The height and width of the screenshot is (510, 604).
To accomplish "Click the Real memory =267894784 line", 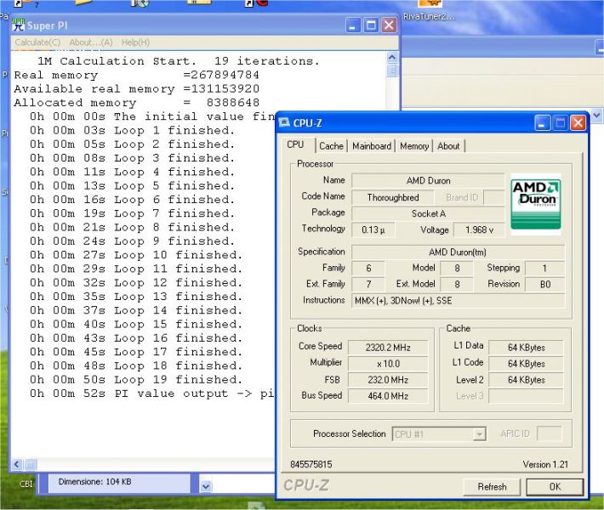I will [137, 75].
